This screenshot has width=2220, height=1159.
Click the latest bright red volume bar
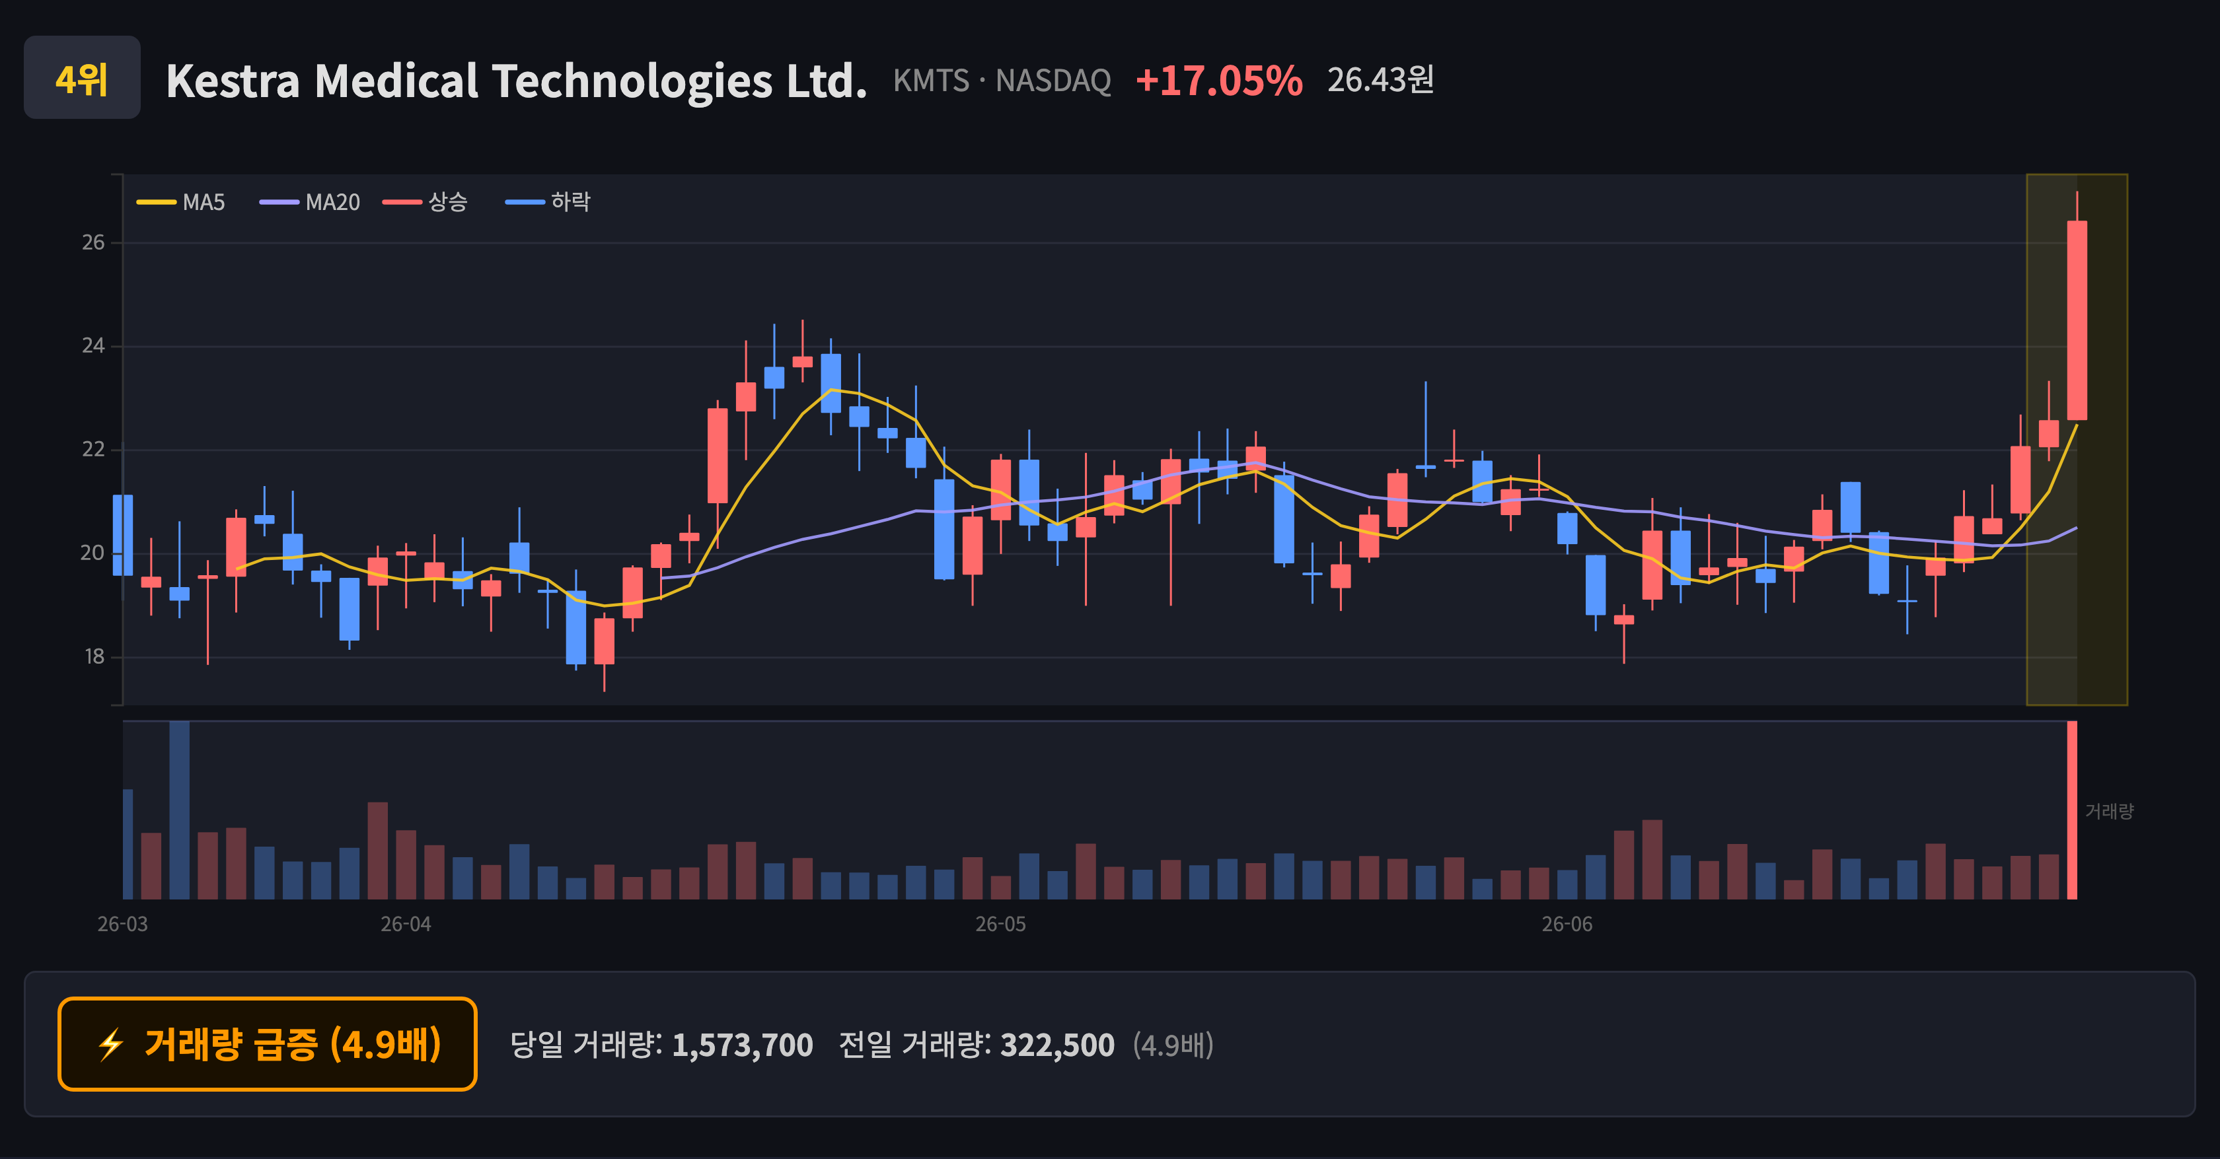click(2072, 810)
